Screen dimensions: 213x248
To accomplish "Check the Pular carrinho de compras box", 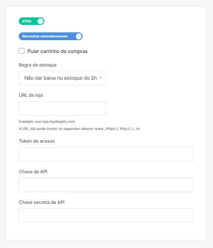I will point(22,51).
